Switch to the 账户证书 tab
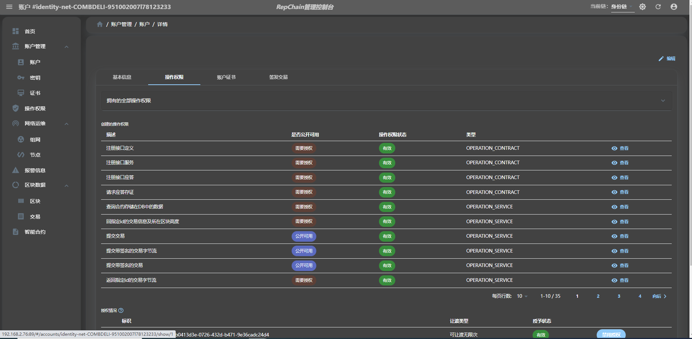The image size is (692, 339). click(x=226, y=77)
